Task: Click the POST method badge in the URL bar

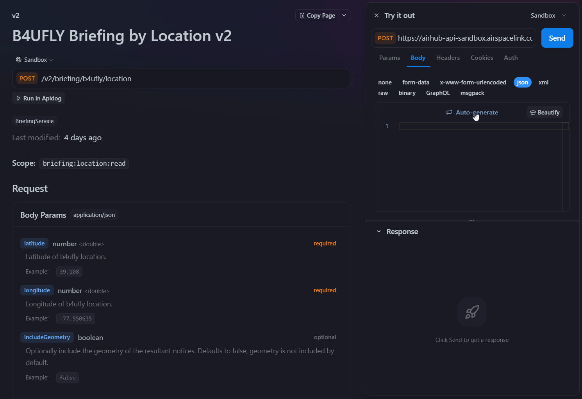Action: point(385,38)
